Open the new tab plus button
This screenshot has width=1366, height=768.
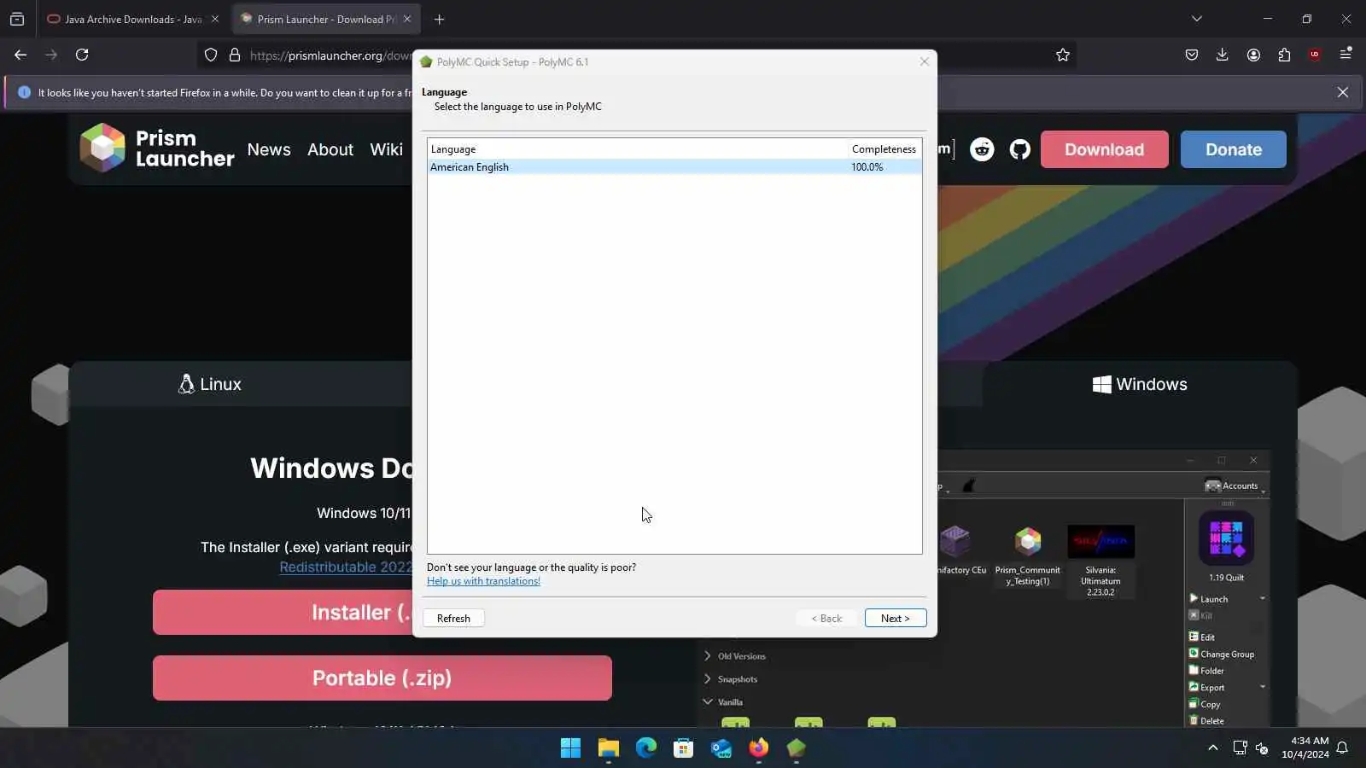tap(439, 19)
